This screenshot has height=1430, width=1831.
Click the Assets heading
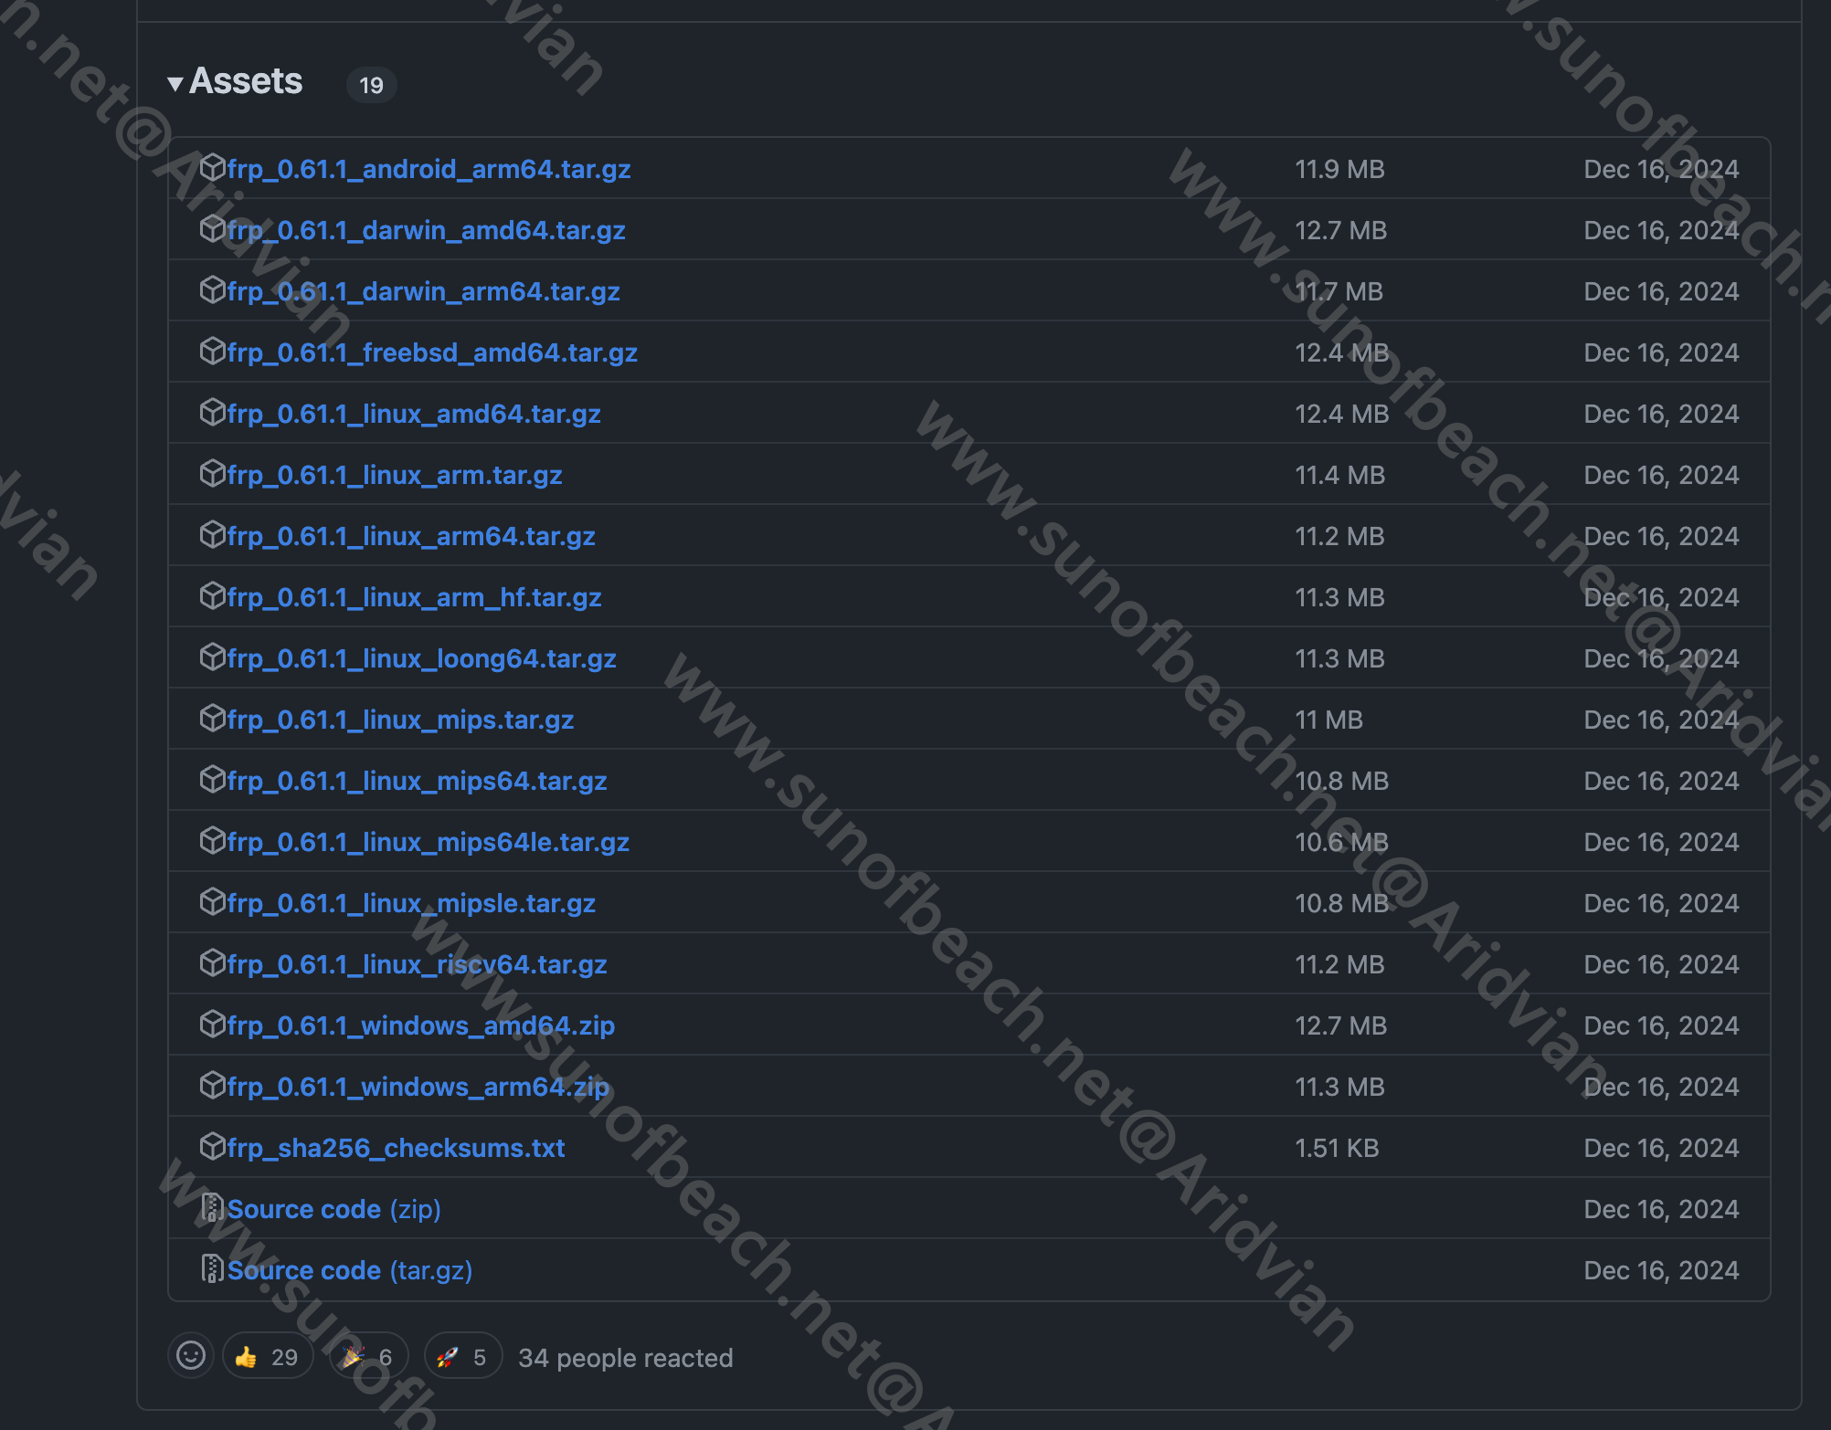coord(245,81)
